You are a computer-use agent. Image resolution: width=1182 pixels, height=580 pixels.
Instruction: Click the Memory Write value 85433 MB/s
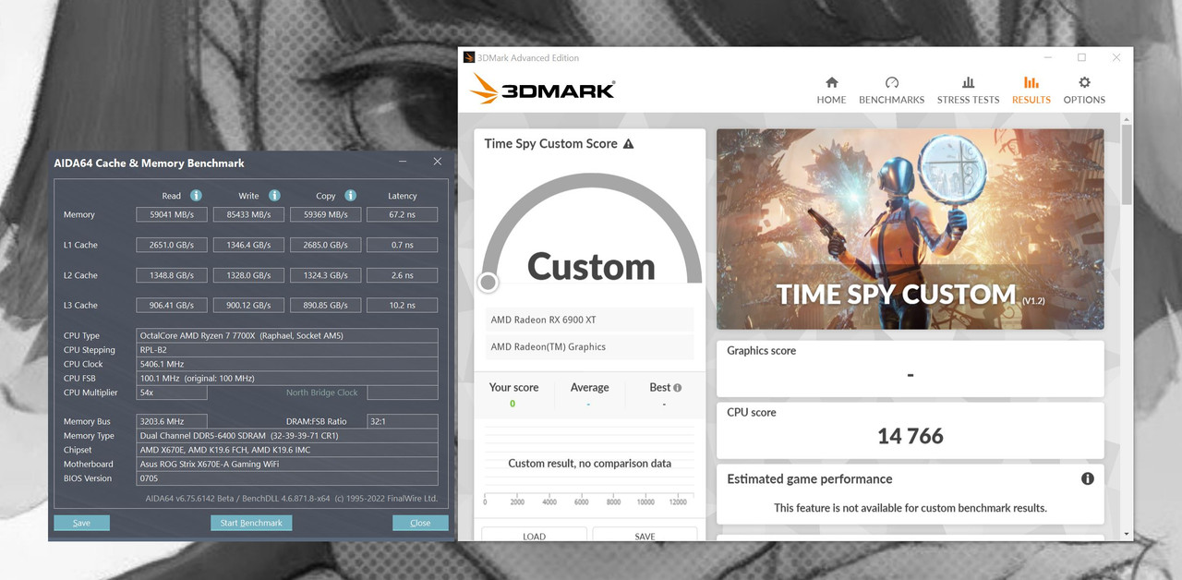247,214
